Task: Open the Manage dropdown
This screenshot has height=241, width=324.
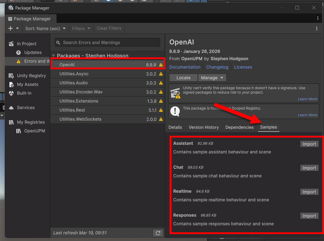Action: [212, 78]
